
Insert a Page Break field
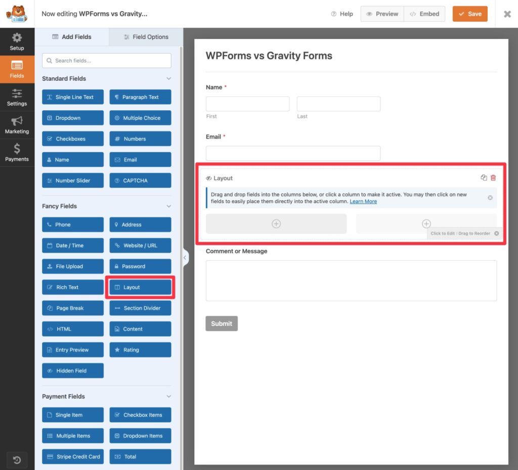pos(72,308)
